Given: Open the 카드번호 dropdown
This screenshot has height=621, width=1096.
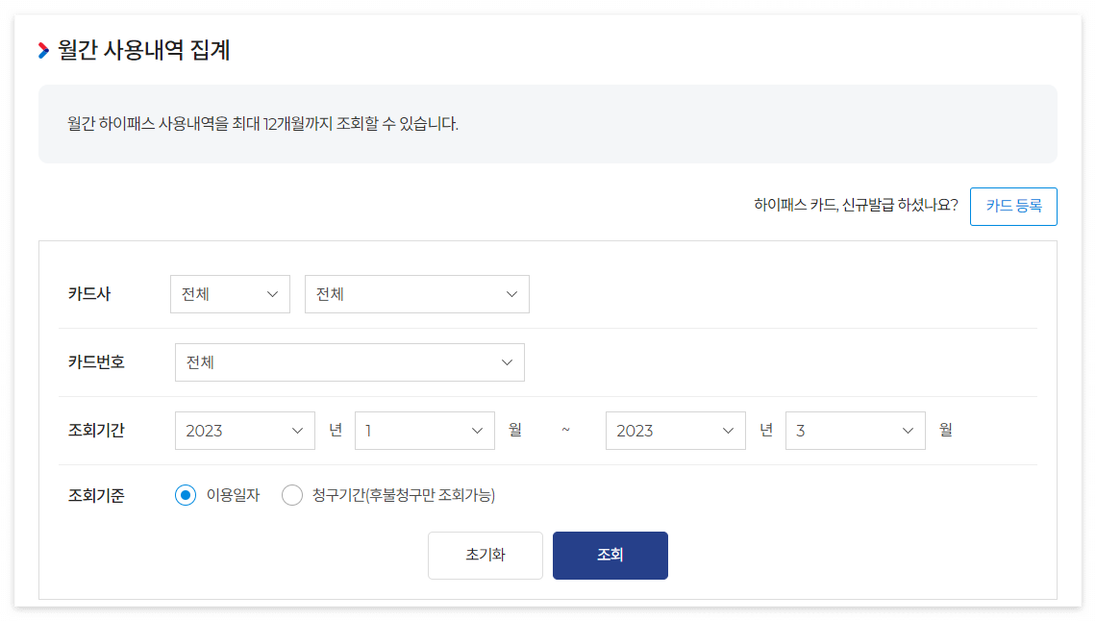Looking at the screenshot, I should [x=350, y=362].
